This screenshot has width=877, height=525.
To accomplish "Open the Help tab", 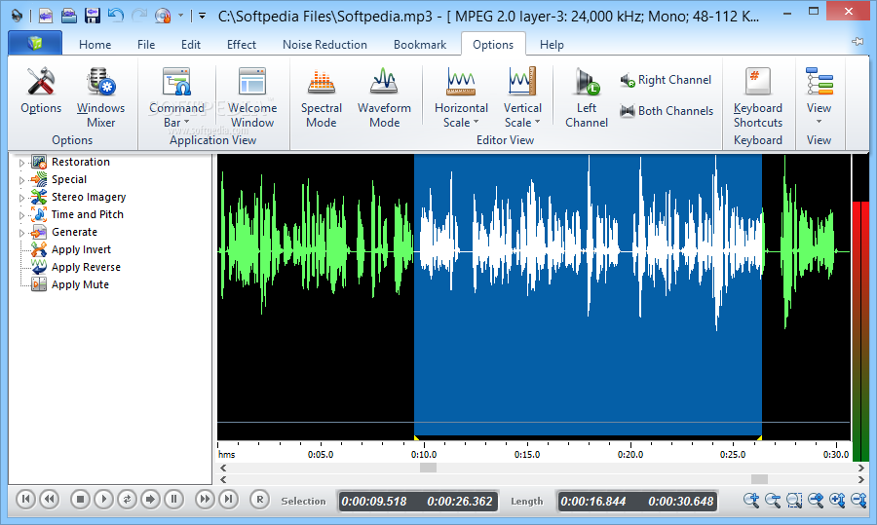I will coord(552,44).
